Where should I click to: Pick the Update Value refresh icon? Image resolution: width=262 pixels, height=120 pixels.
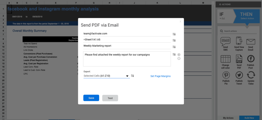(x=251, y=75)
